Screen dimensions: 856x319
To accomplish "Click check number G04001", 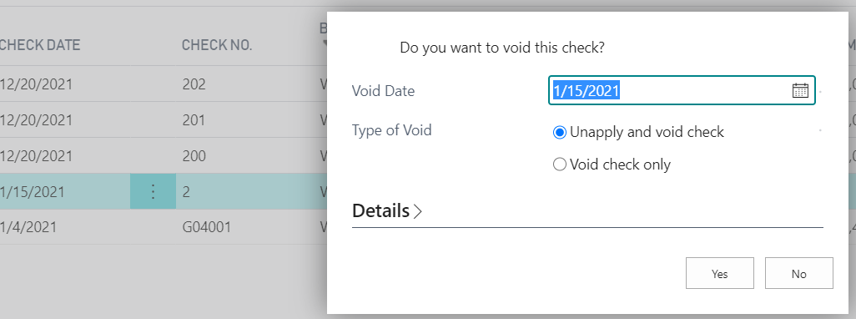I will pyautogui.click(x=207, y=226).
